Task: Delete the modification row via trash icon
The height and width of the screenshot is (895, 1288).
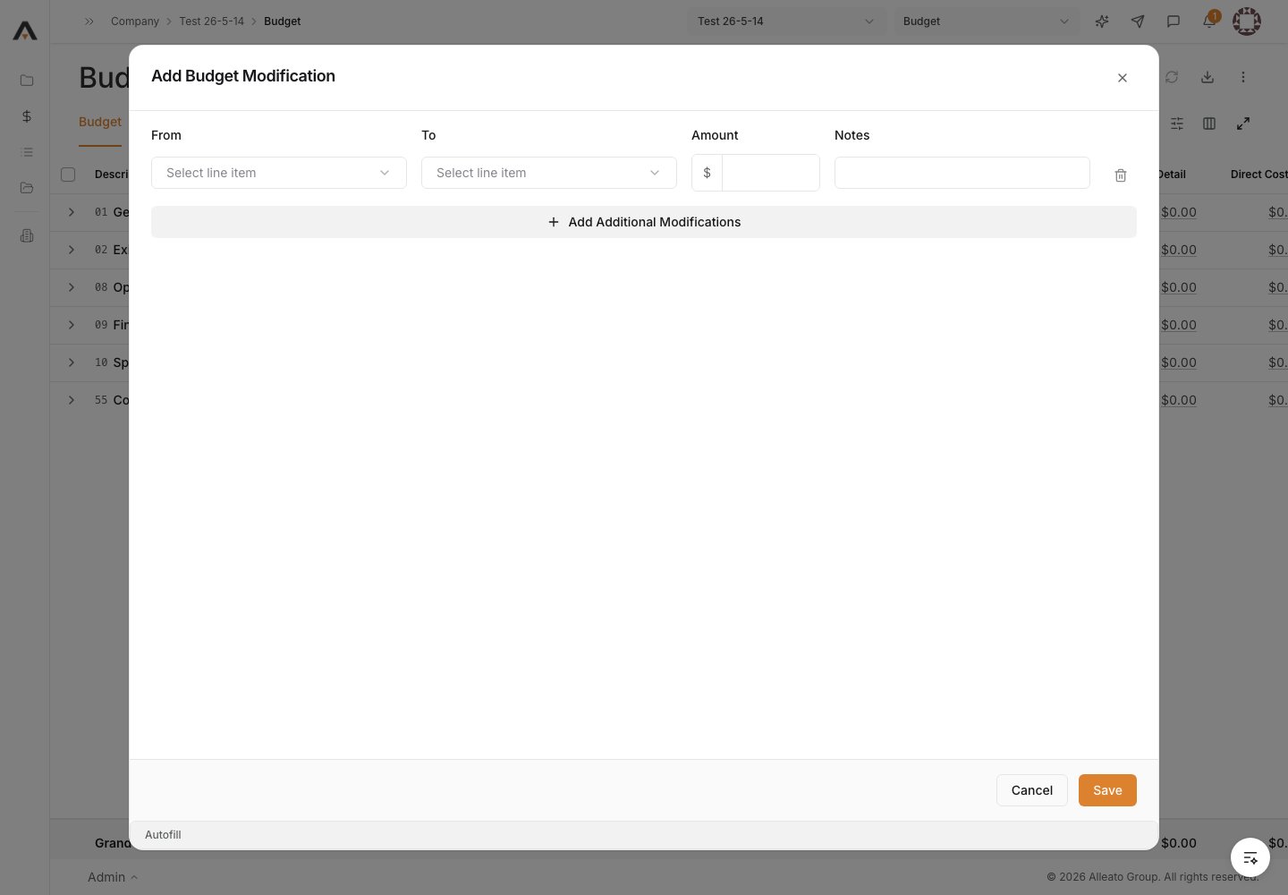Action: tap(1121, 175)
